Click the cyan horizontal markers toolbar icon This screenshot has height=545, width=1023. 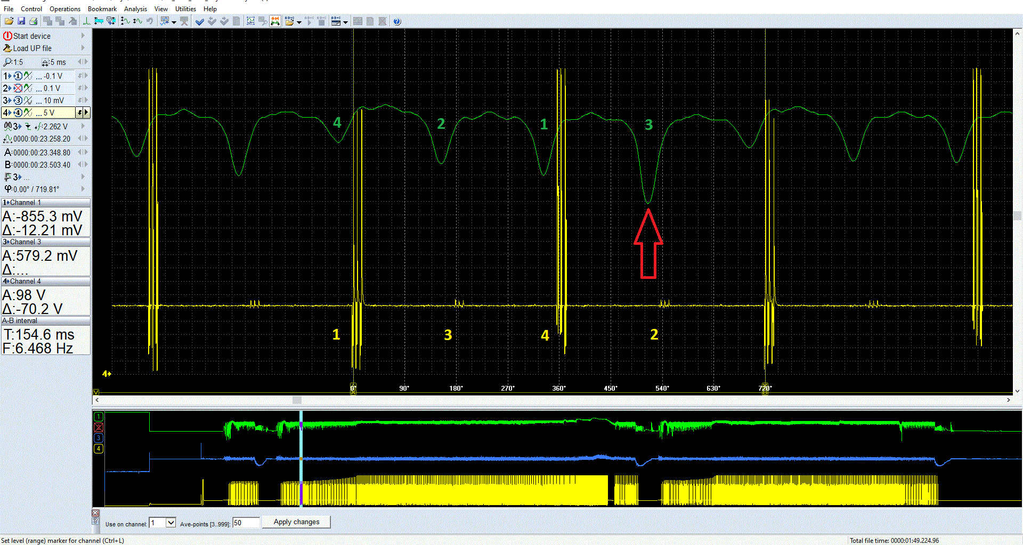tap(99, 21)
